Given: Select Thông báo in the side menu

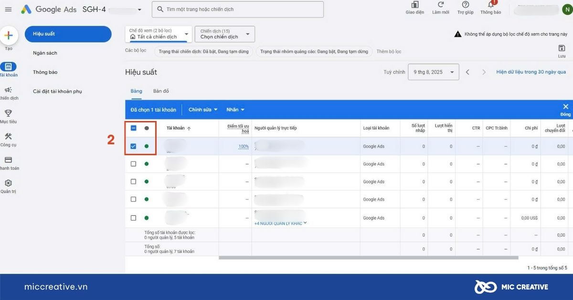Looking at the screenshot, I should click(x=45, y=72).
